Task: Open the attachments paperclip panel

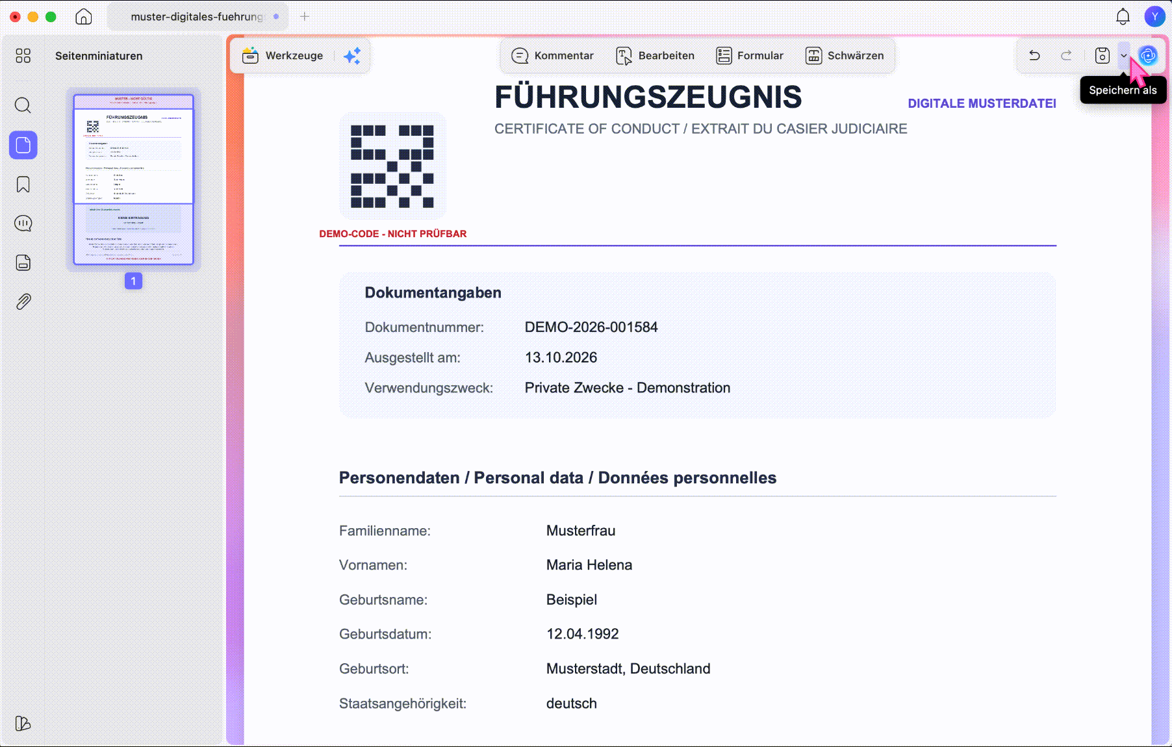Action: coord(23,301)
